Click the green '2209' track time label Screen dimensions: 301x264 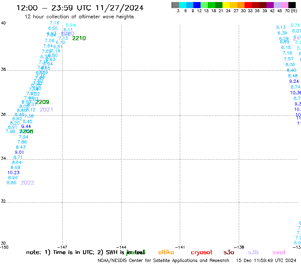[42, 102]
